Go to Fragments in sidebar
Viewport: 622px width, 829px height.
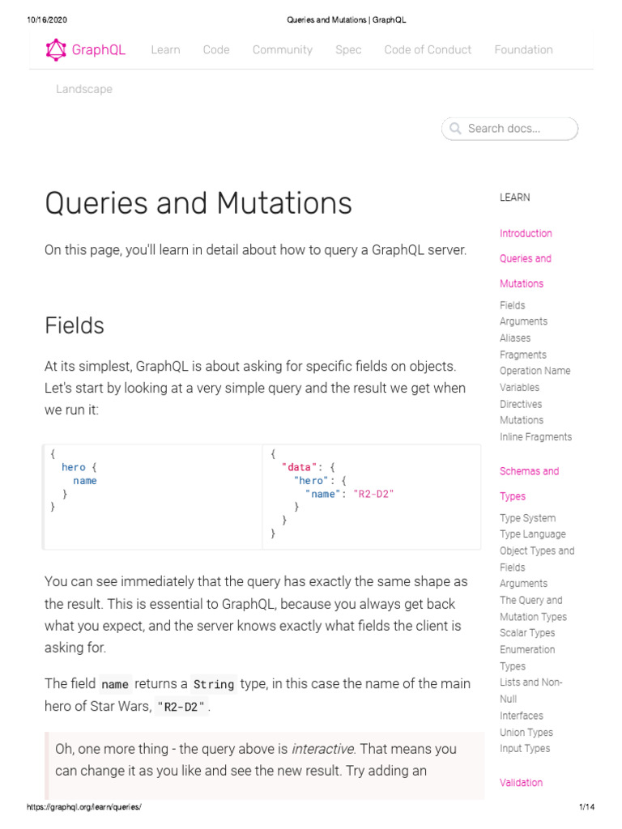click(522, 355)
